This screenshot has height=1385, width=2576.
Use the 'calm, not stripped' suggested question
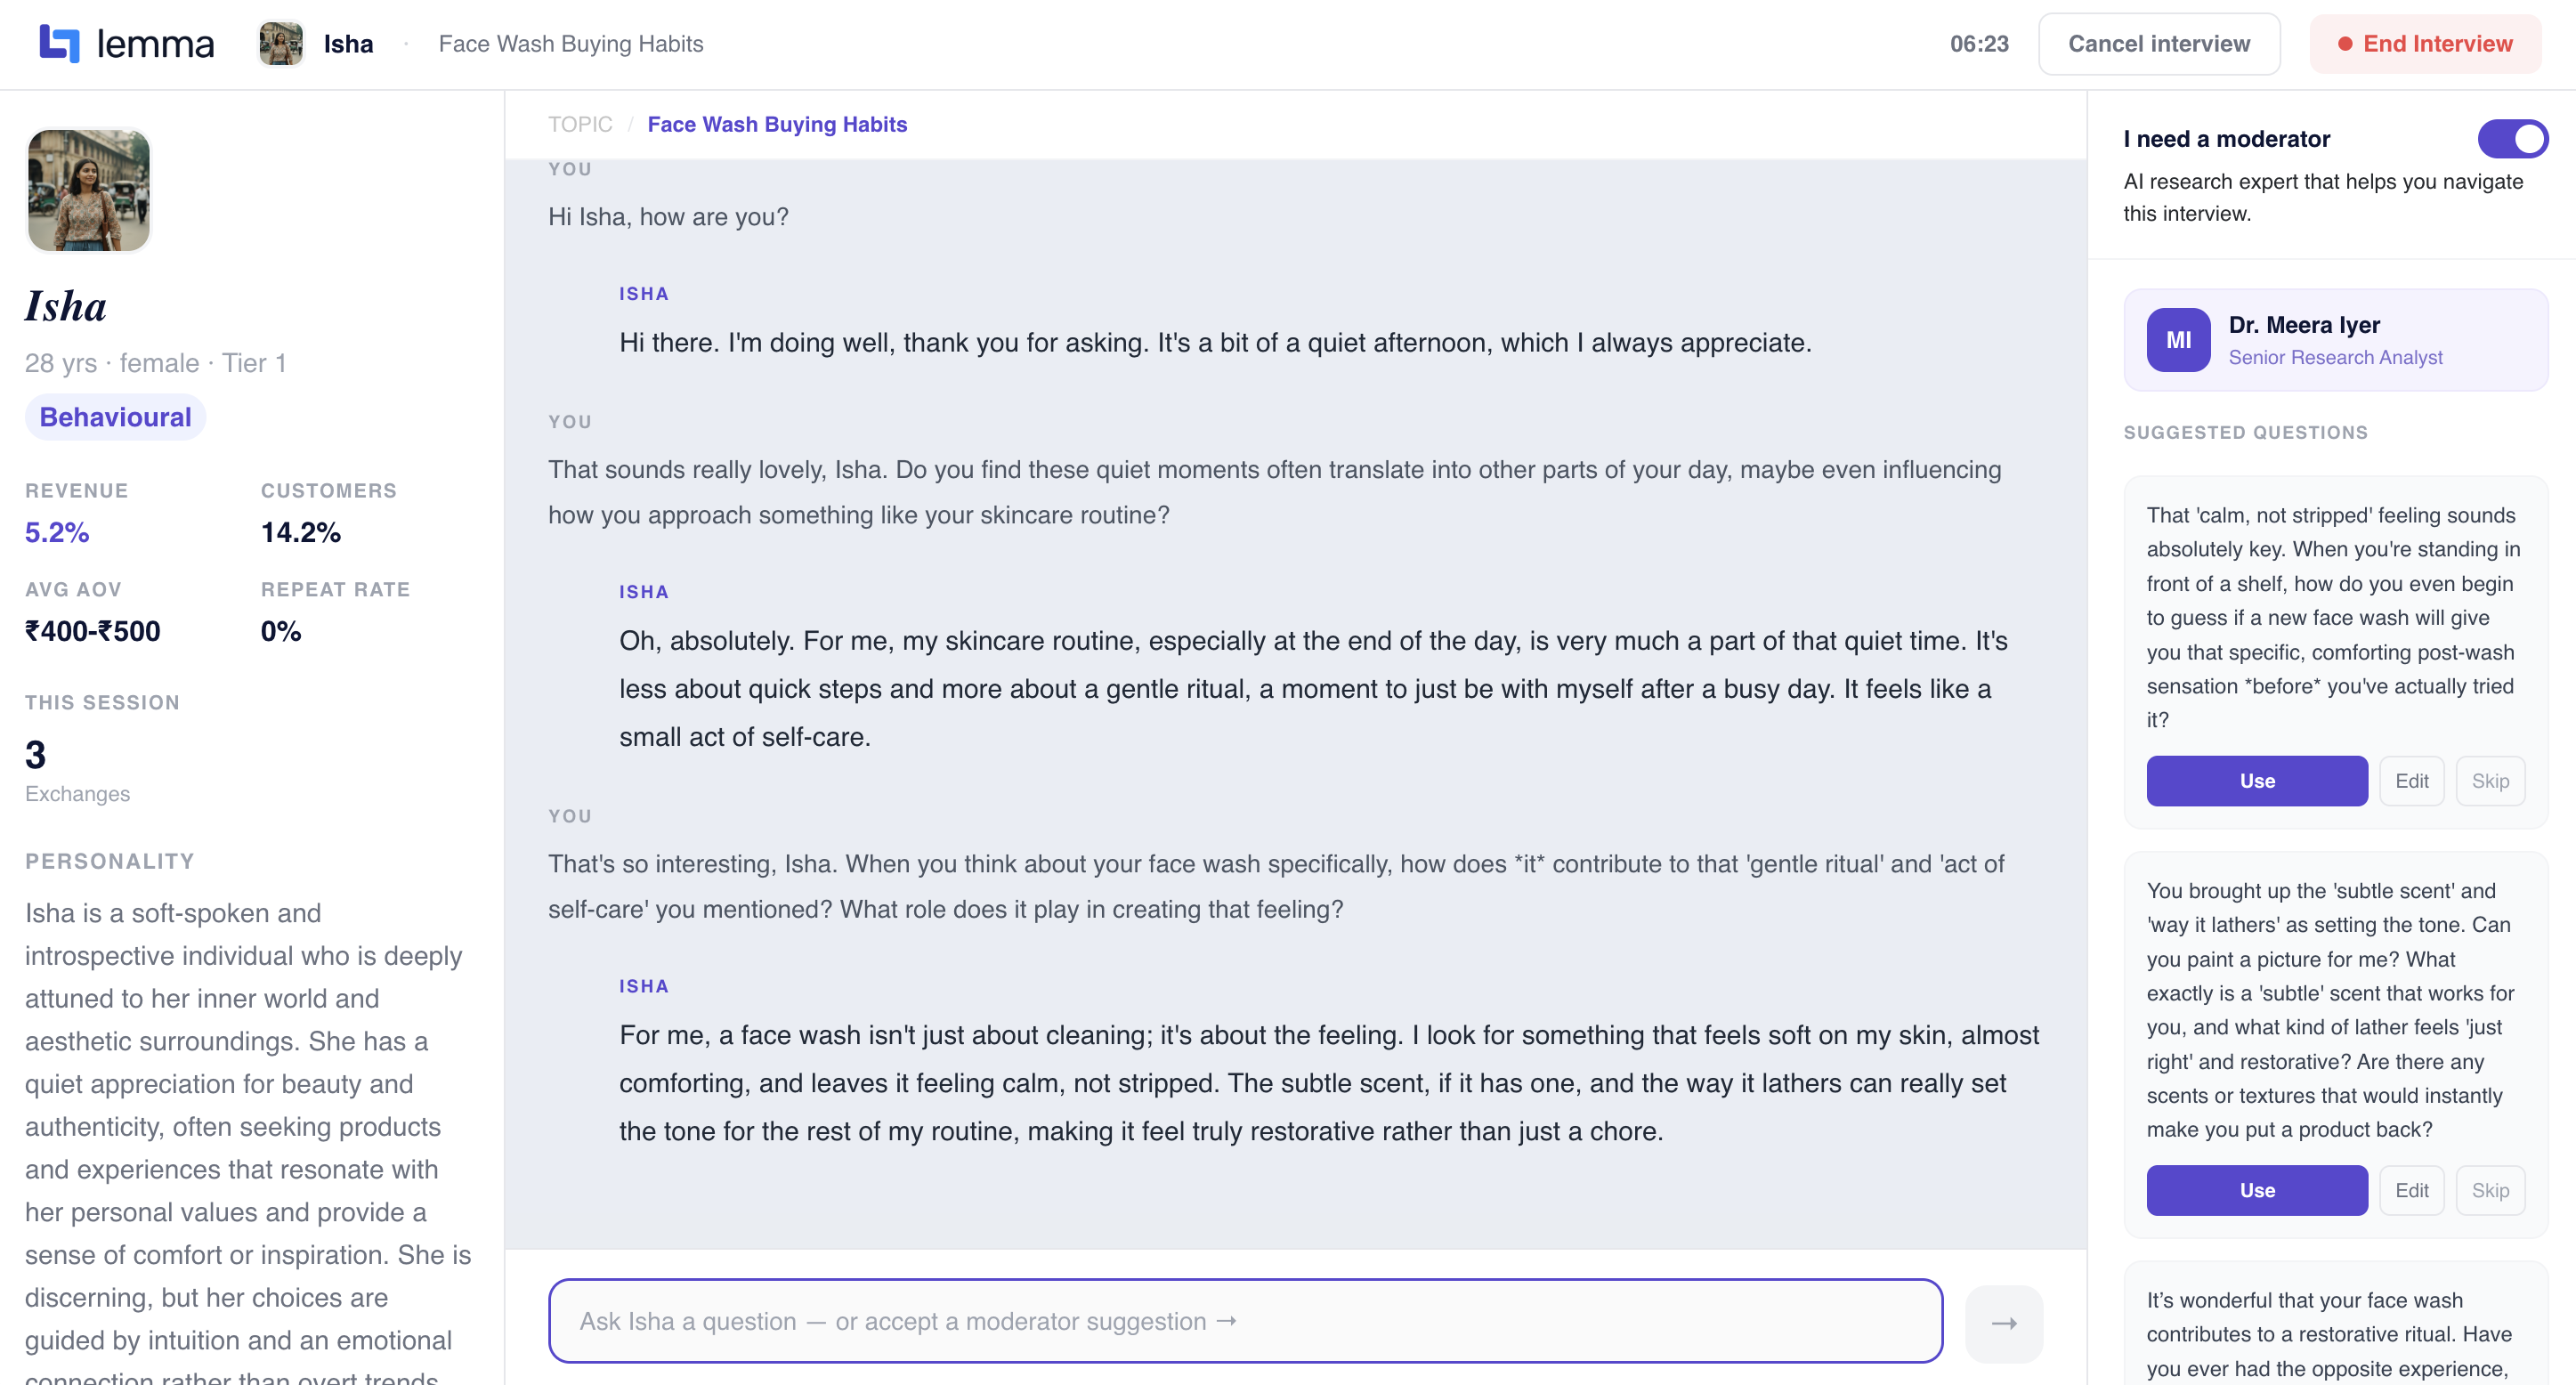(2256, 781)
